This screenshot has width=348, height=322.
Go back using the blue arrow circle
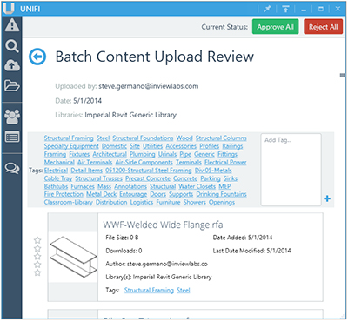click(37, 57)
